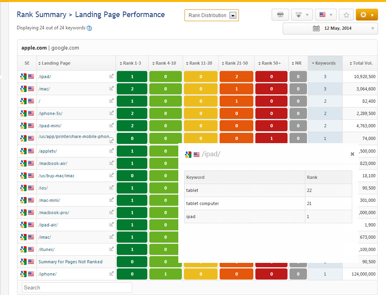Click green Rank 1-3 cell for /mac/
386x295 pixels.
click(132, 89)
